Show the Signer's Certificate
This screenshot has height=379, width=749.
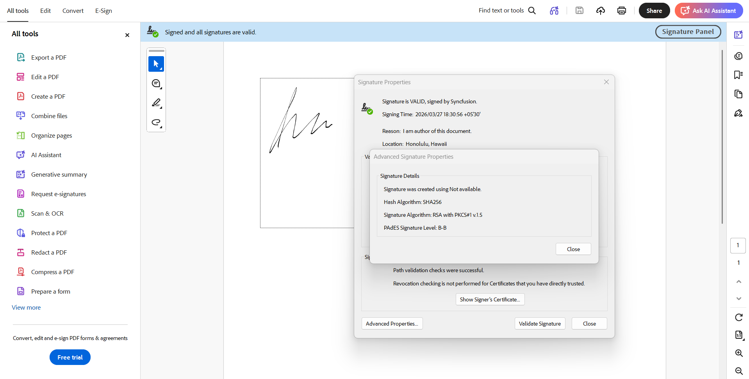pyautogui.click(x=490, y=299)
